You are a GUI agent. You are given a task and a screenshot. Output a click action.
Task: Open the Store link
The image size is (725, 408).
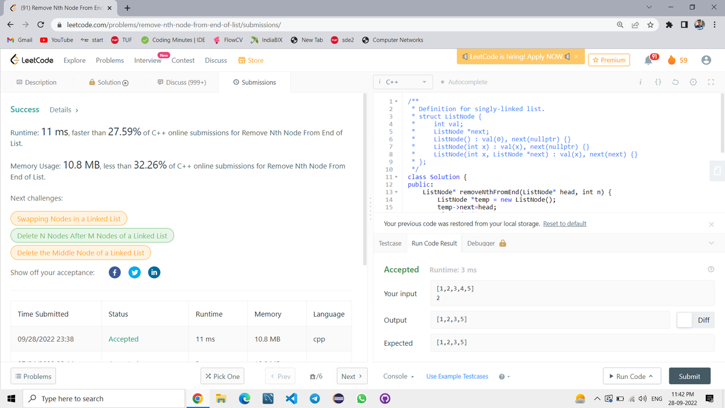(x=251, y=60)
